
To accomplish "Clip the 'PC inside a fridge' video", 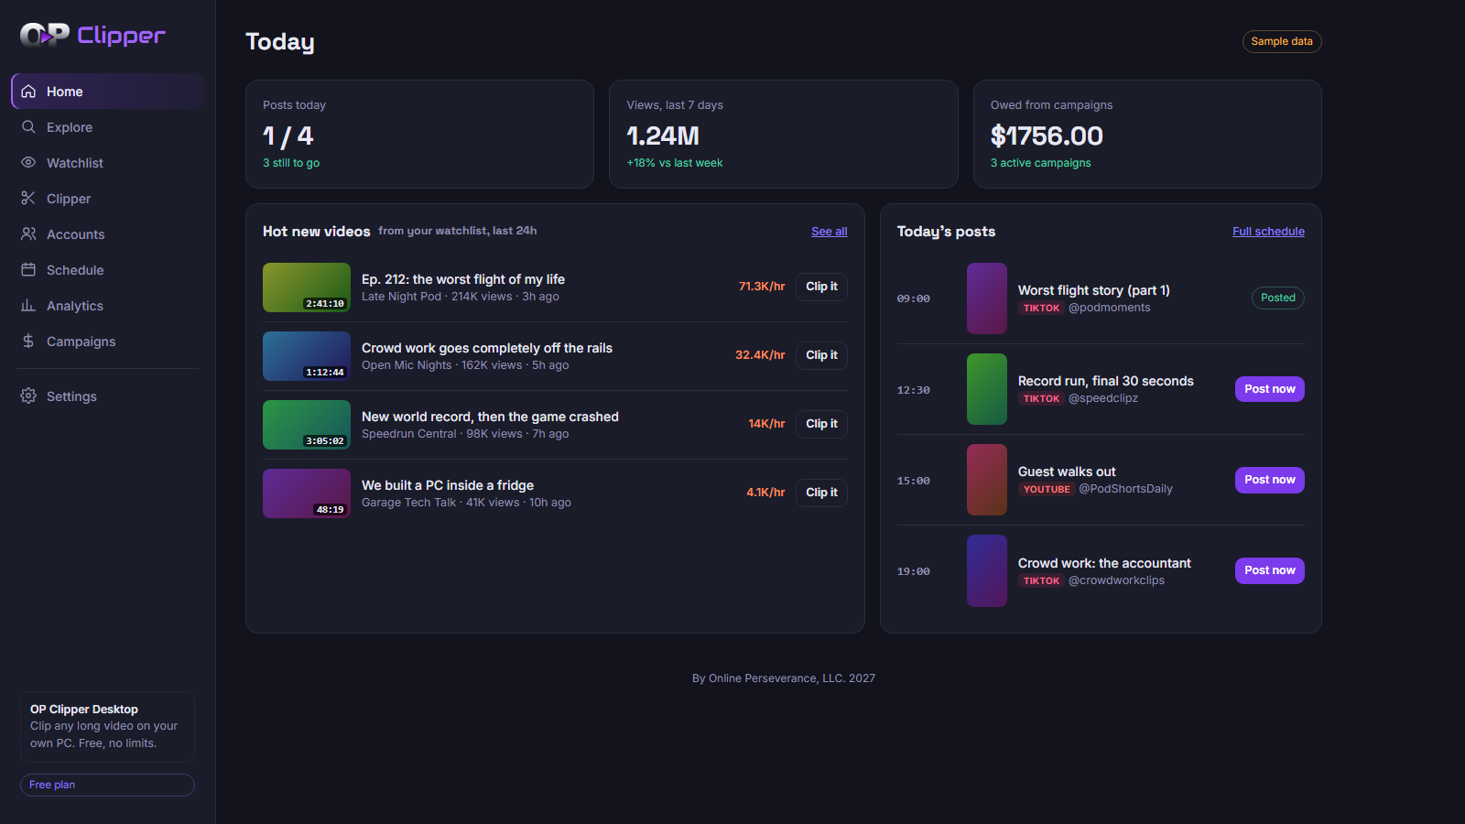I will pos(821,493).
